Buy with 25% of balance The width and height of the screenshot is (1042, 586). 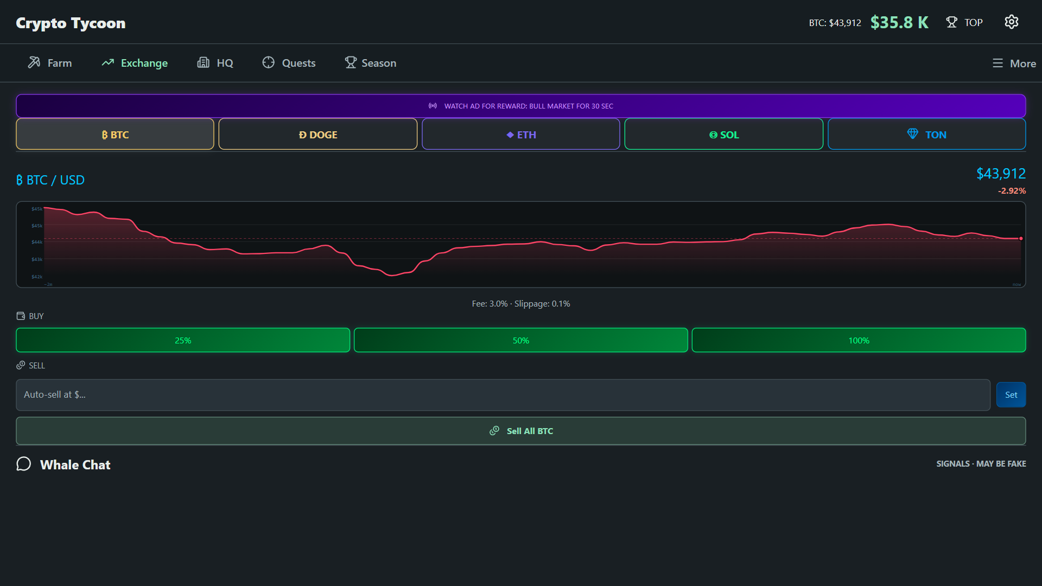pos(183,340)
